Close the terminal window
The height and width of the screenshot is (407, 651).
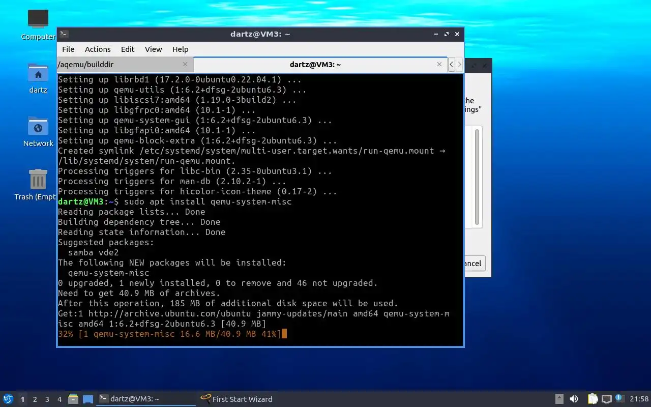457,34
